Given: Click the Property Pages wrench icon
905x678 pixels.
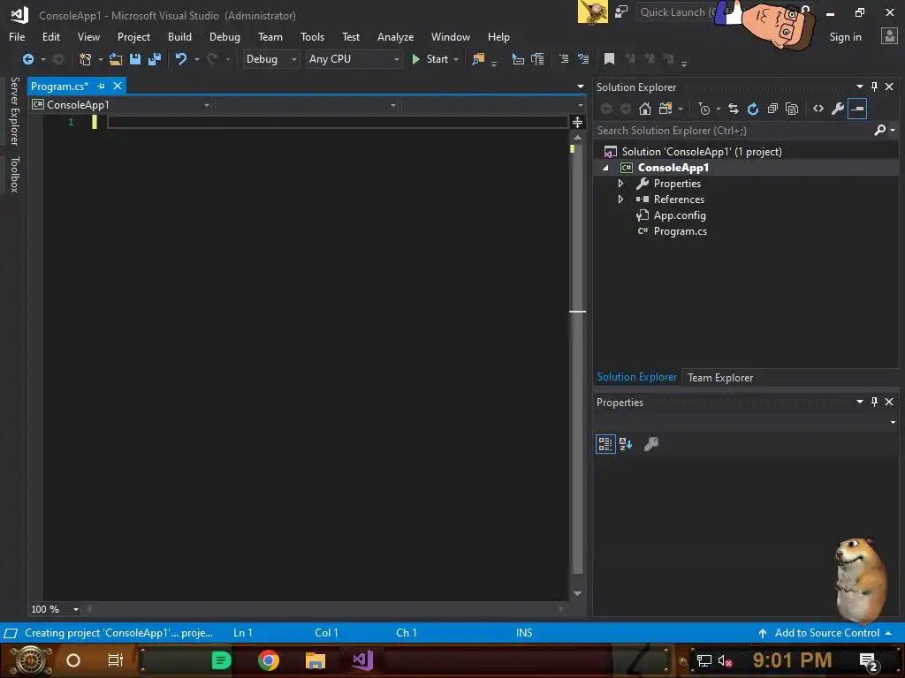Looking at the screenshot, I should [651, 444].
